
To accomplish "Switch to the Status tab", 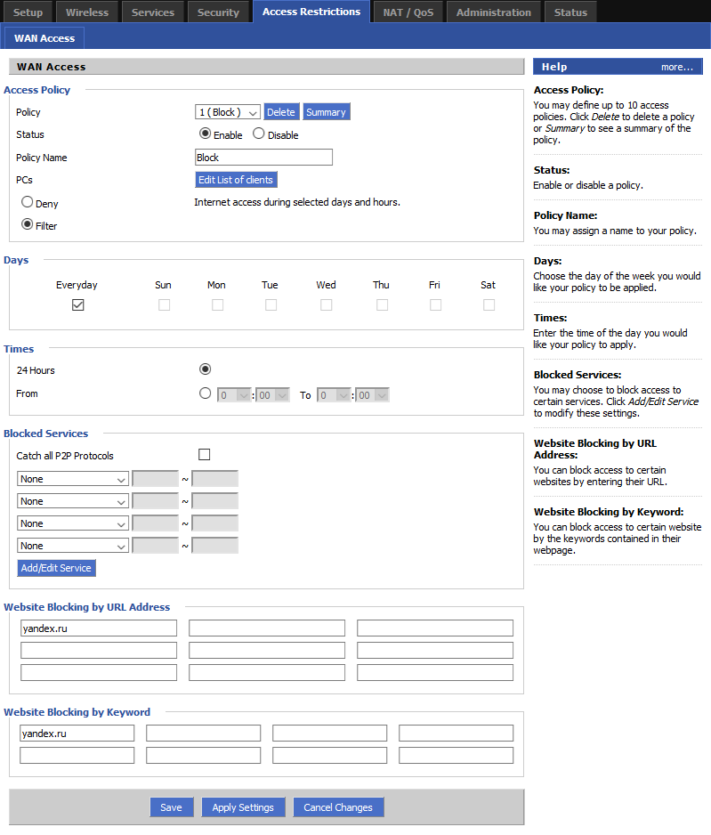I will (x=570, y=12).
